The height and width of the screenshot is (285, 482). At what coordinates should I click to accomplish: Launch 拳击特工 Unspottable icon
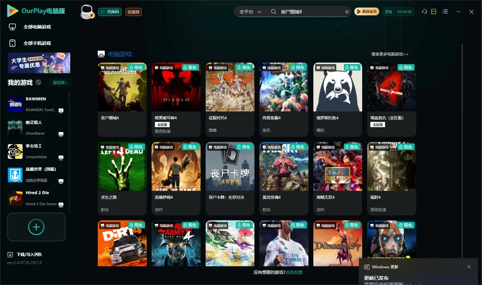coord(15,151)
